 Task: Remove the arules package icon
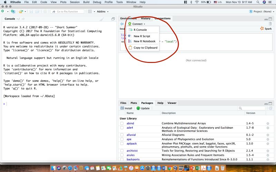pos(268,155)
